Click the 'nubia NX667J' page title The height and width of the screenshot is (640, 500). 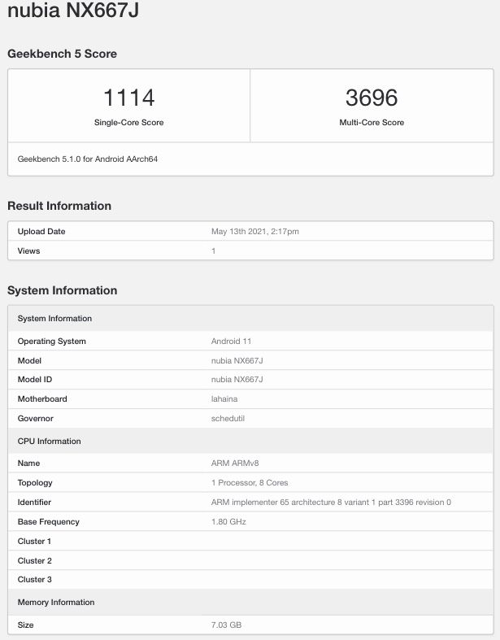[73, 9]
